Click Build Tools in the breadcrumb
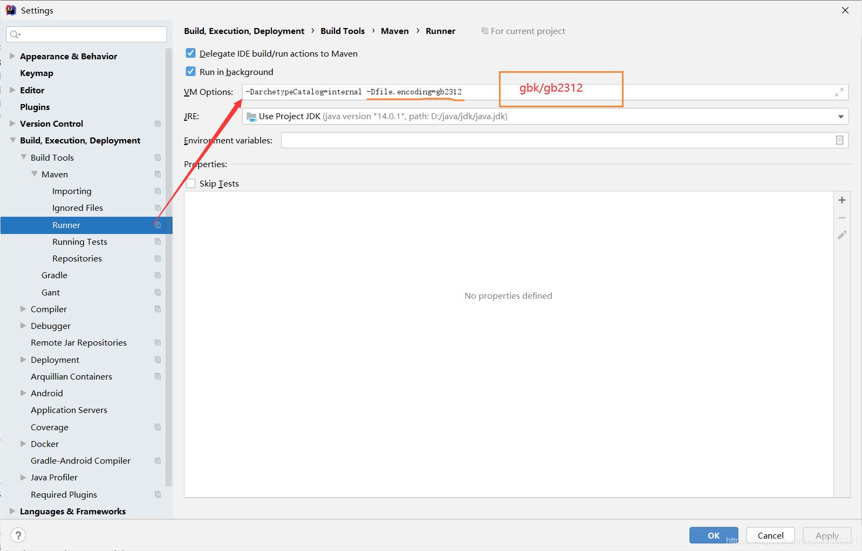The height and width of the screenshot is (551, 862). pos(343,31)
